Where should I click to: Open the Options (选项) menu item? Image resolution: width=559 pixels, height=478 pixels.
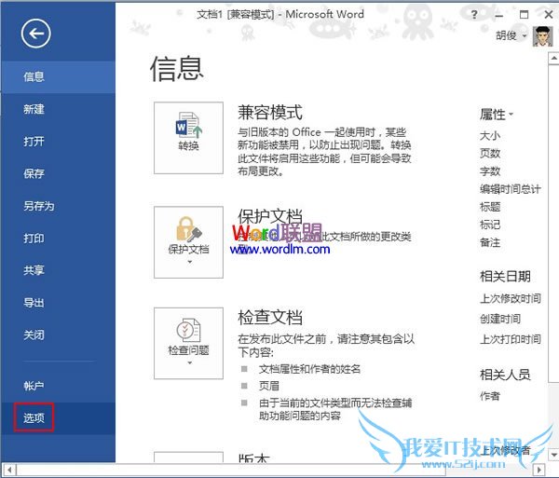(x=58, y=418)
